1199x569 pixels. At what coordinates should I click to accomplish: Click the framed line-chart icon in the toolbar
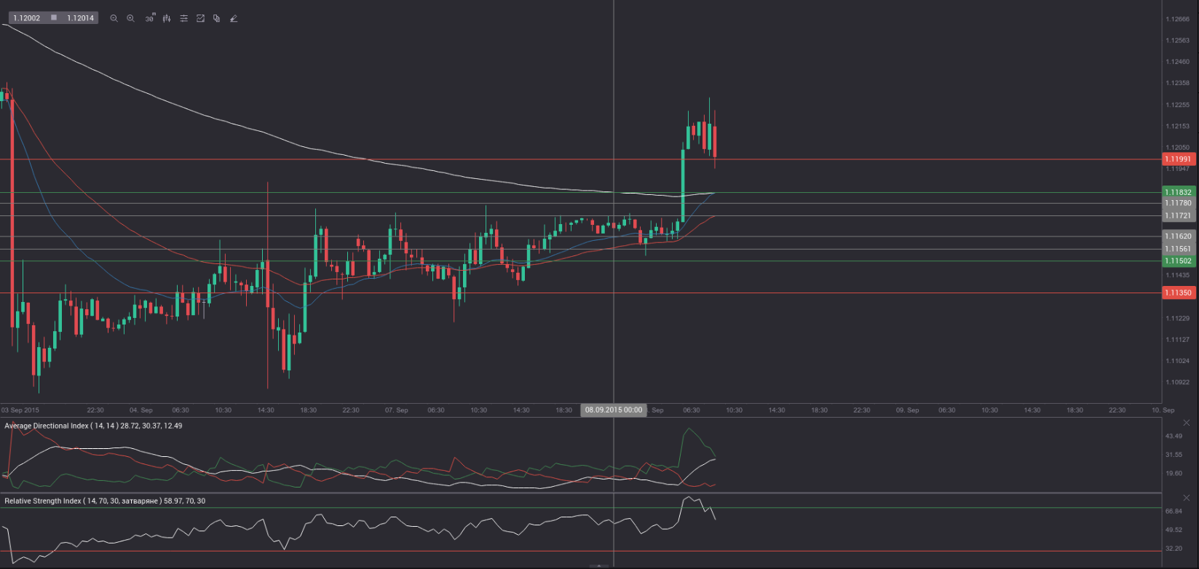tap(200, 18)
